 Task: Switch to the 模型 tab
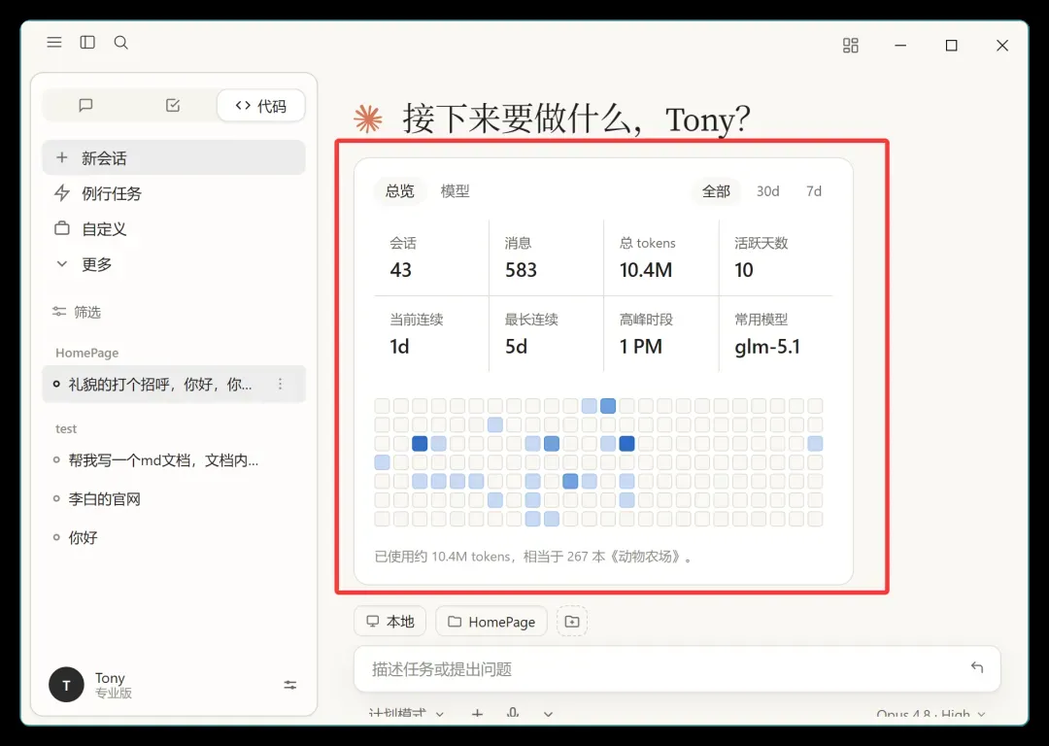455,191
